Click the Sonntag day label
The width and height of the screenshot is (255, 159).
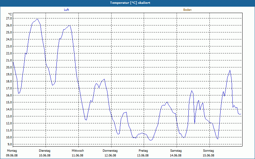[208, 151]
